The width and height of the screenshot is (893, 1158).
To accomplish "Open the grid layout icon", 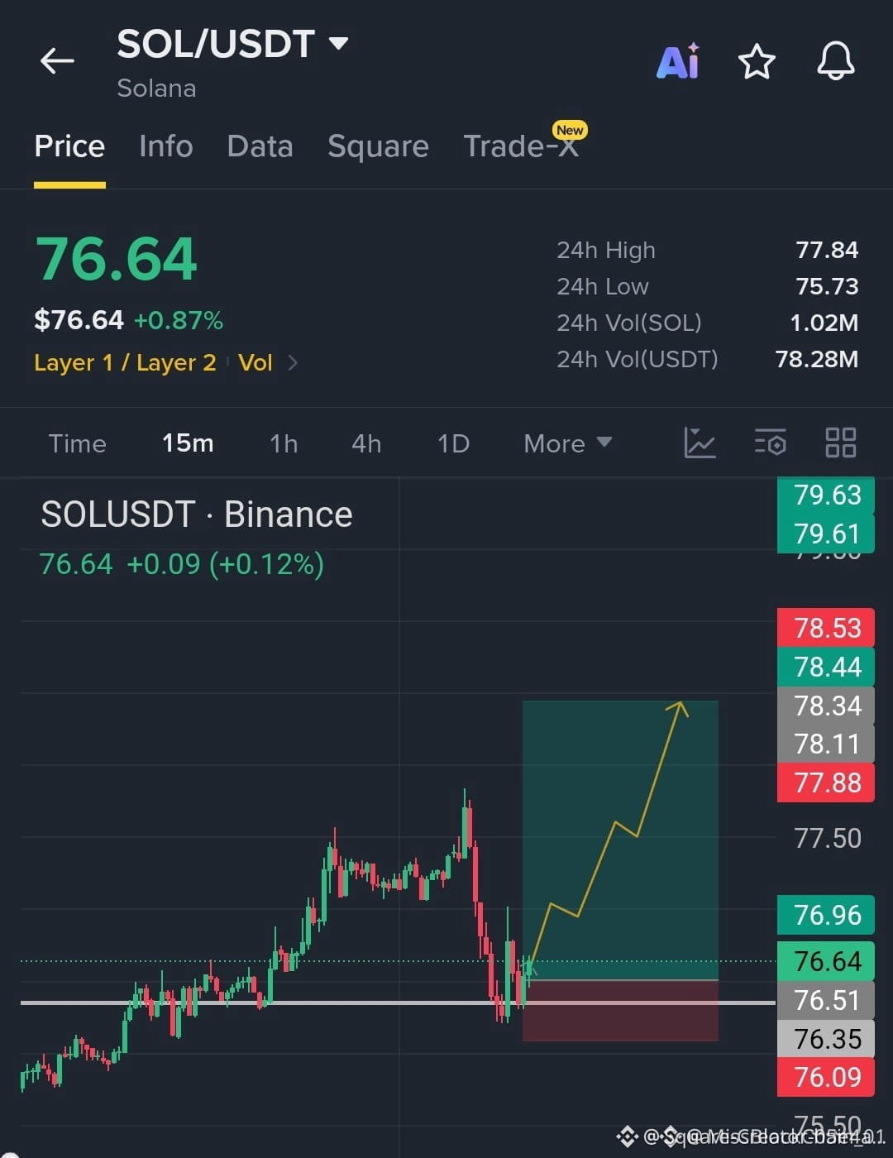I will click(x=841, y=443).
